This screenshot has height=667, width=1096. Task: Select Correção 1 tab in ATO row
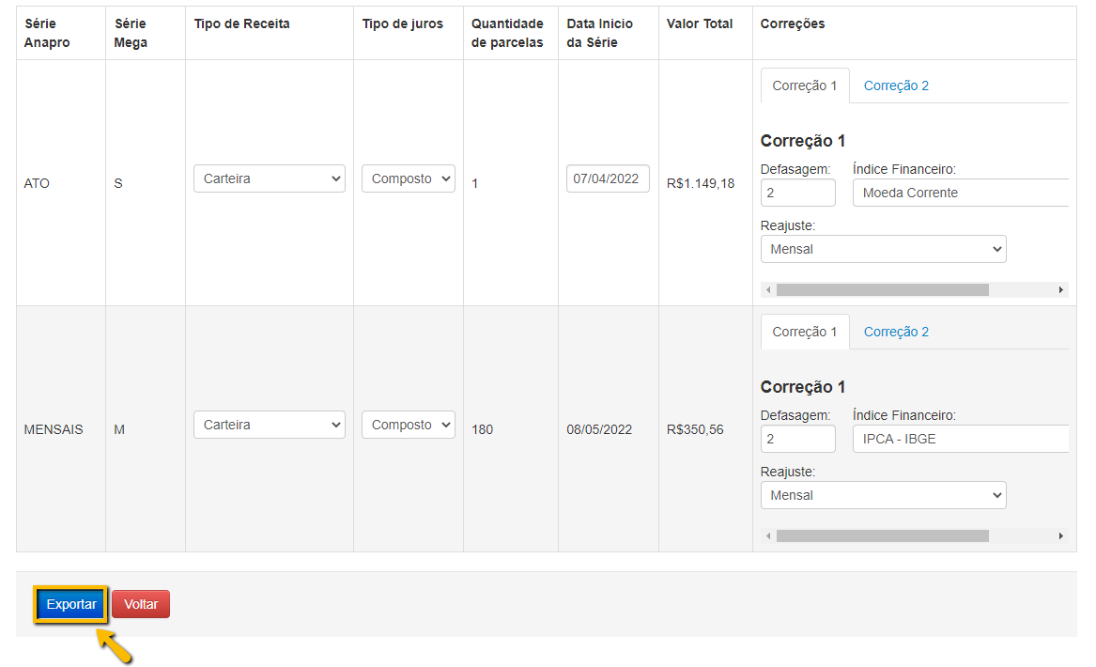[805, 85]
